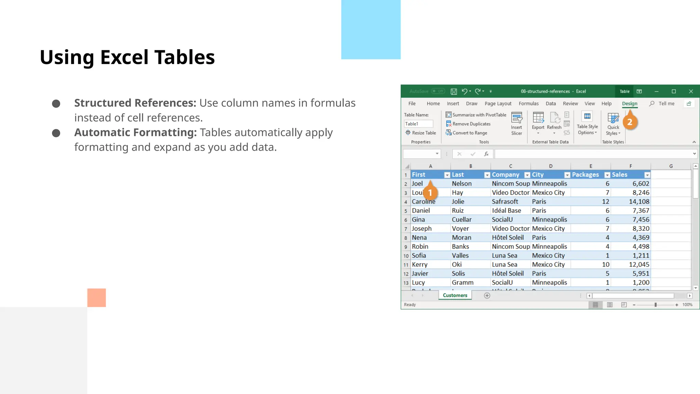Viewport: 700px width, 394px height.
Task: Expand the formula bar with chevron
Action: pyautogui.click(x=695, y=154)
